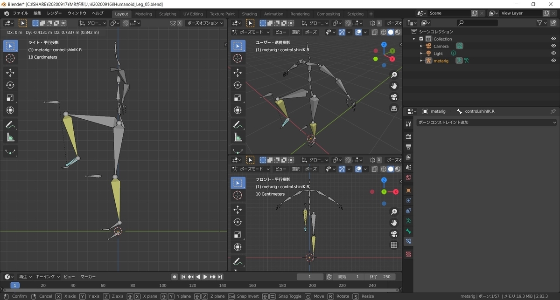The image size is (560, 300).
Task: Click the 選択 menu in perspective viewport
Action: [296, 32]
